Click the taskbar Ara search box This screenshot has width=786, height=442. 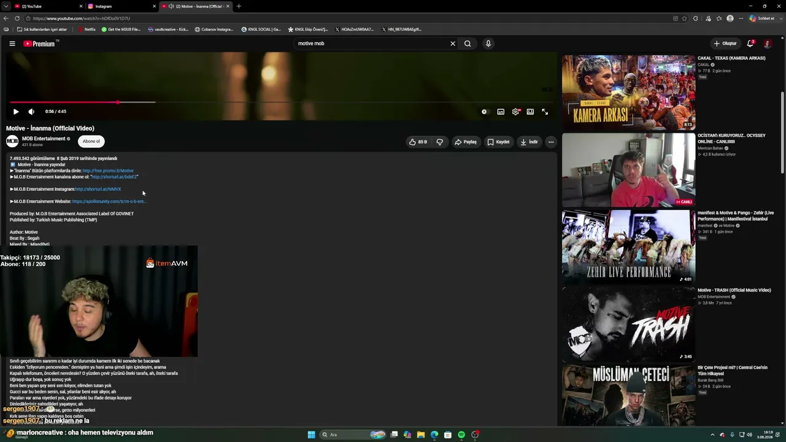point(352,435)
